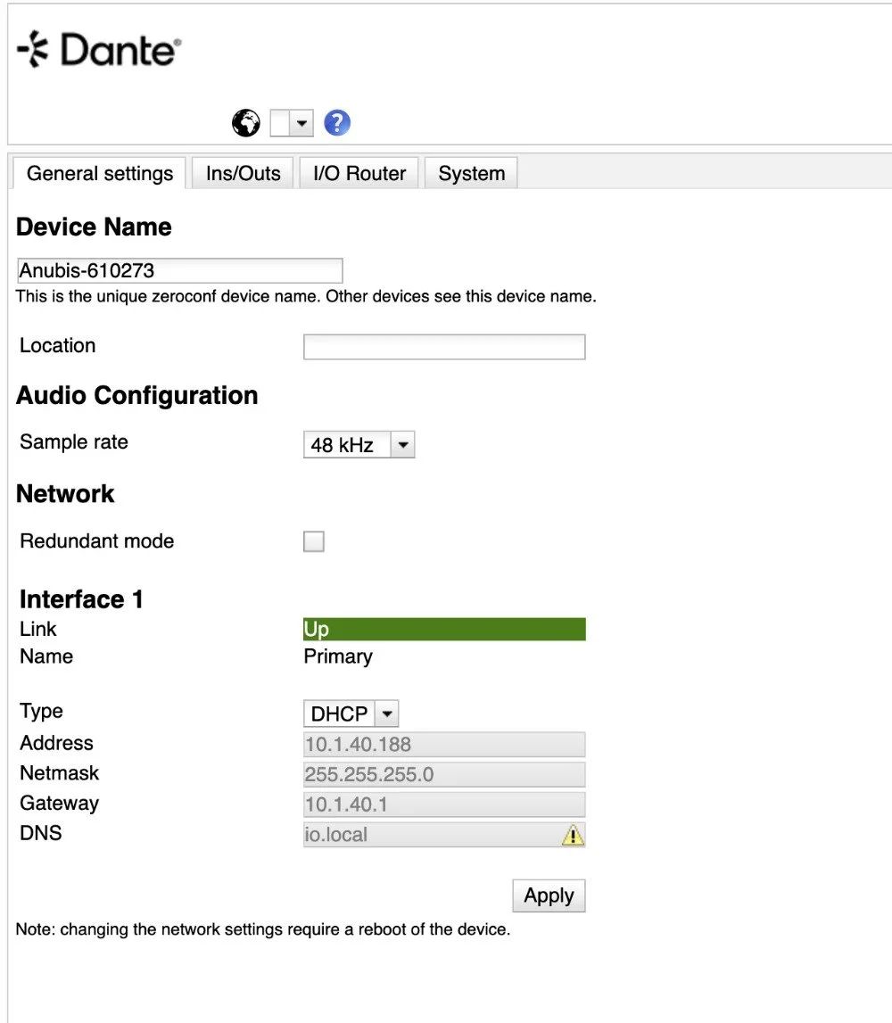
Task: Switch to the Ins/Outs tab
Action: point(243,173)
